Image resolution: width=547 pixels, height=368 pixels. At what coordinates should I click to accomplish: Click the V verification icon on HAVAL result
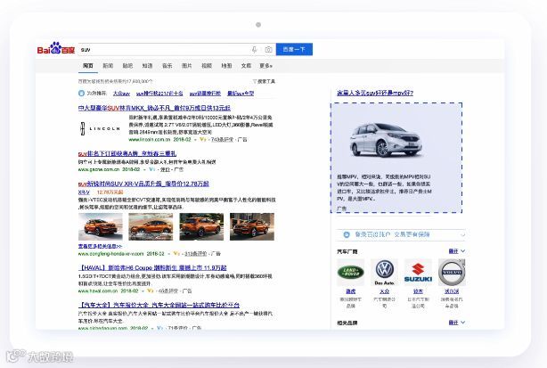151,290
